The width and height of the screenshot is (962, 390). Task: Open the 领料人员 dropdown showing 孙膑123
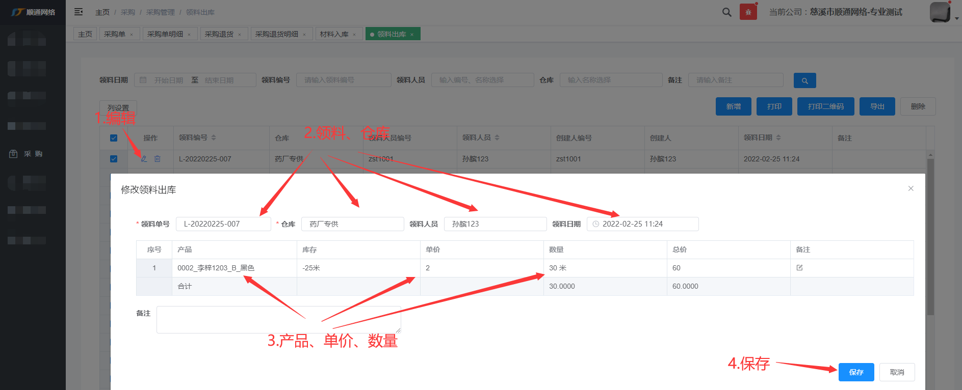[x=495, y=224]
